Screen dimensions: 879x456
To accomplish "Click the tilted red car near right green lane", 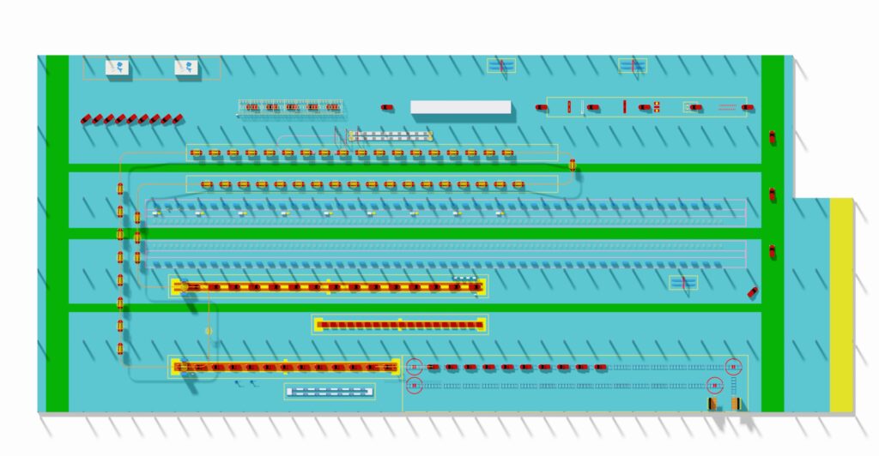I will (753, 292).
